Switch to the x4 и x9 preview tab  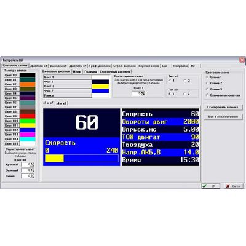point(61,103)
